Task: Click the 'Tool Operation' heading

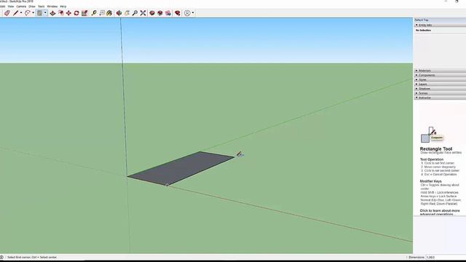Action: coord(432,159)
